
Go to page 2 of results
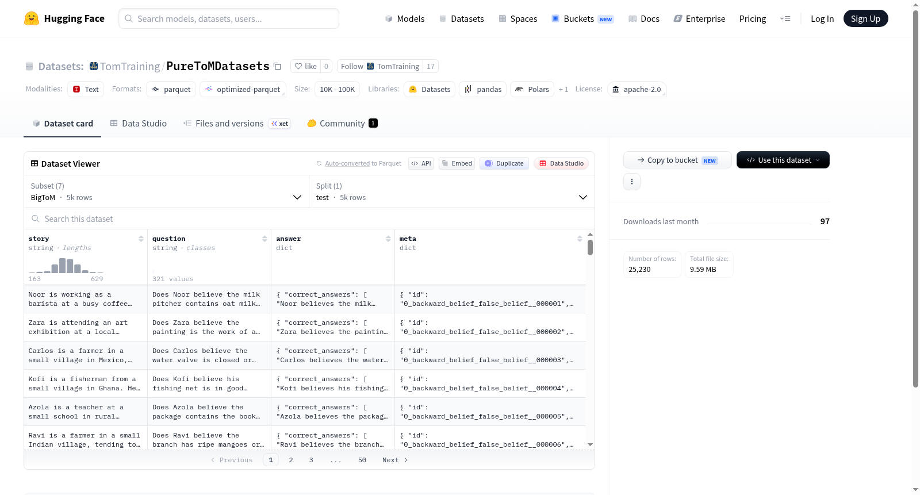coord(291,460)
